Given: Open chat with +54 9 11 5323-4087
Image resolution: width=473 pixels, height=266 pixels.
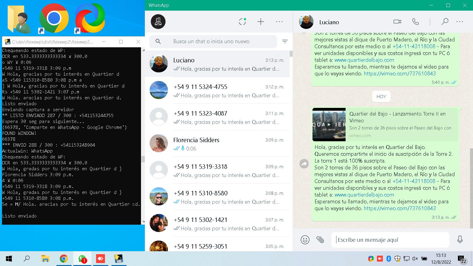Looking at the screenshot, I should pyautogui.click(x=217, y=117).
